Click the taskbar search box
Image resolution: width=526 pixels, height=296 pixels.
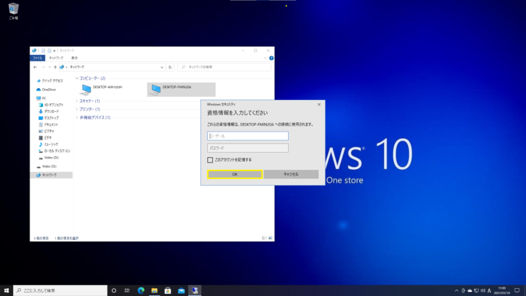pyautogui.click(x=60, y=291)
